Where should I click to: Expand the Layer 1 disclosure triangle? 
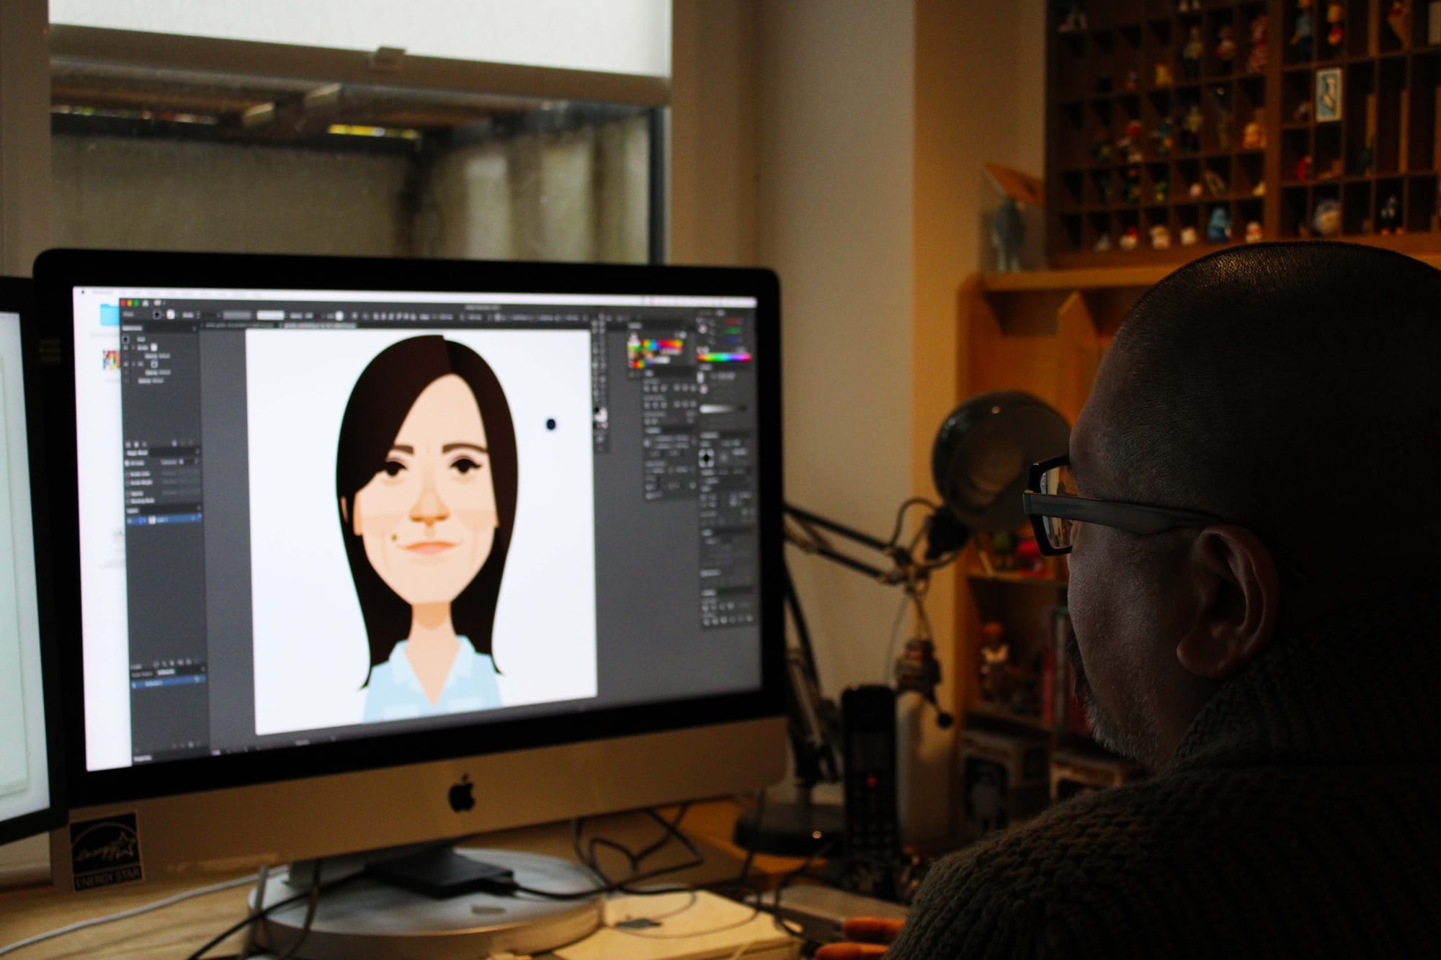click(x=144, y=521)
